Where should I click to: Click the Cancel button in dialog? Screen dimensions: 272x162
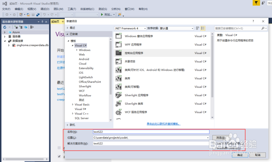(258, 155)
